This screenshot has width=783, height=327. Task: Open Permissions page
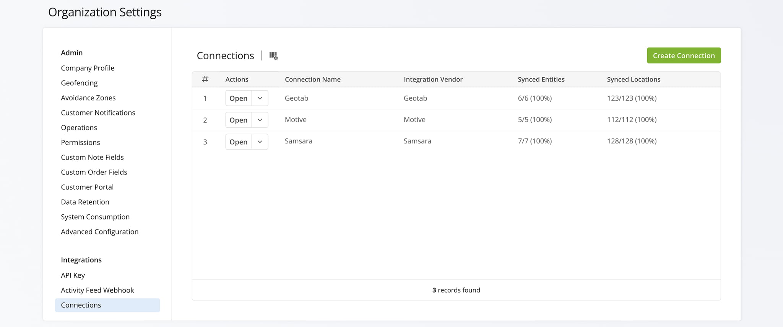80,143
